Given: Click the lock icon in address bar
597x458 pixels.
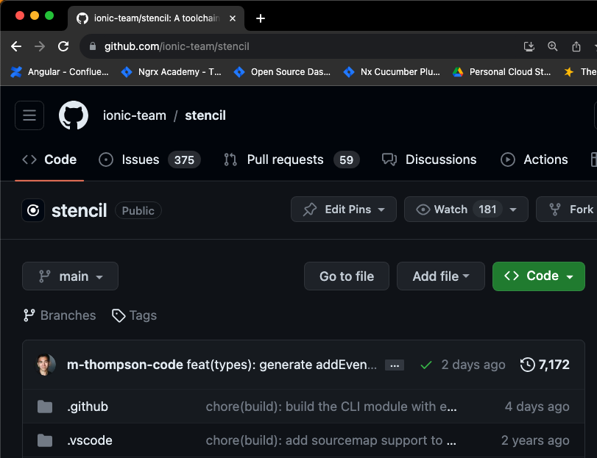Looking at the screenshot, I should [x=92, y=46].
